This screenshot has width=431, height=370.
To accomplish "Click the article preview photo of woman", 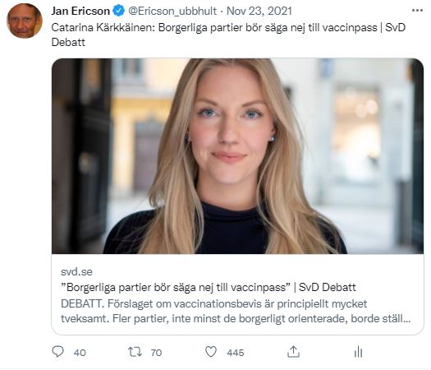I will (237, 156).
